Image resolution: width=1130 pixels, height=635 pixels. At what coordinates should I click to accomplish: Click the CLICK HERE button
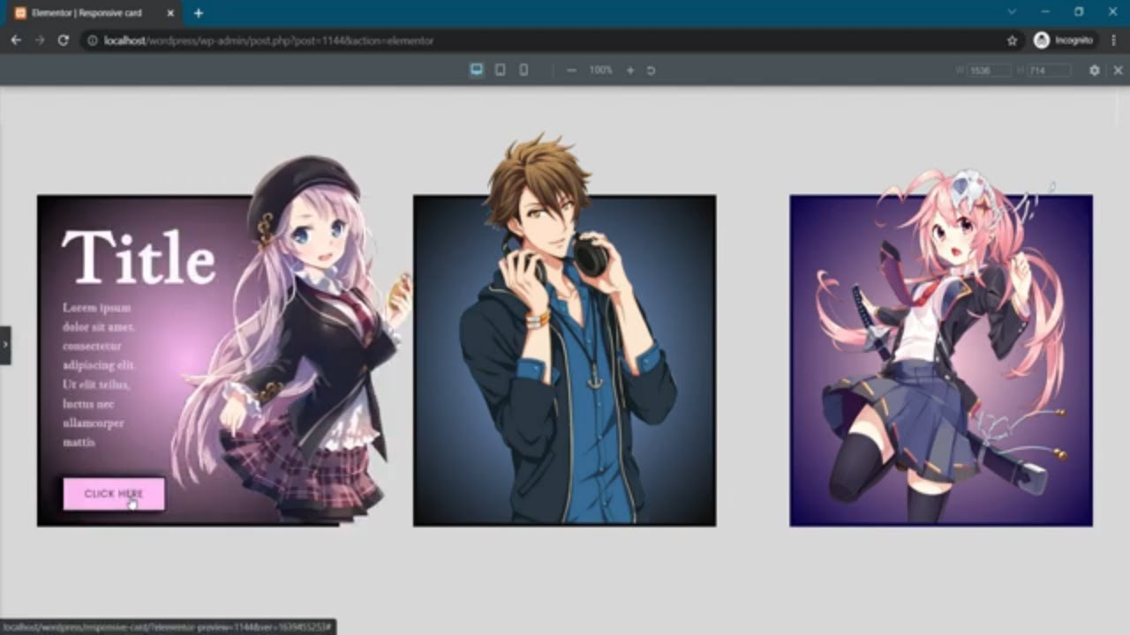(114, 494)
